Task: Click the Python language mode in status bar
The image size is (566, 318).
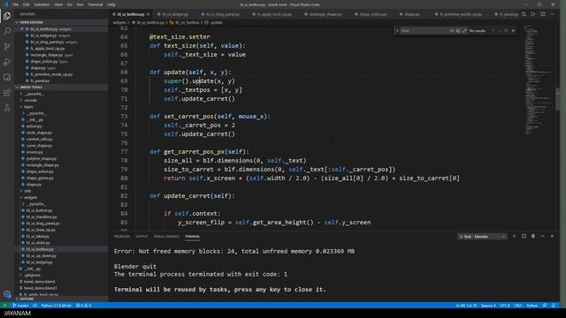Action: [x=532, y=306]
